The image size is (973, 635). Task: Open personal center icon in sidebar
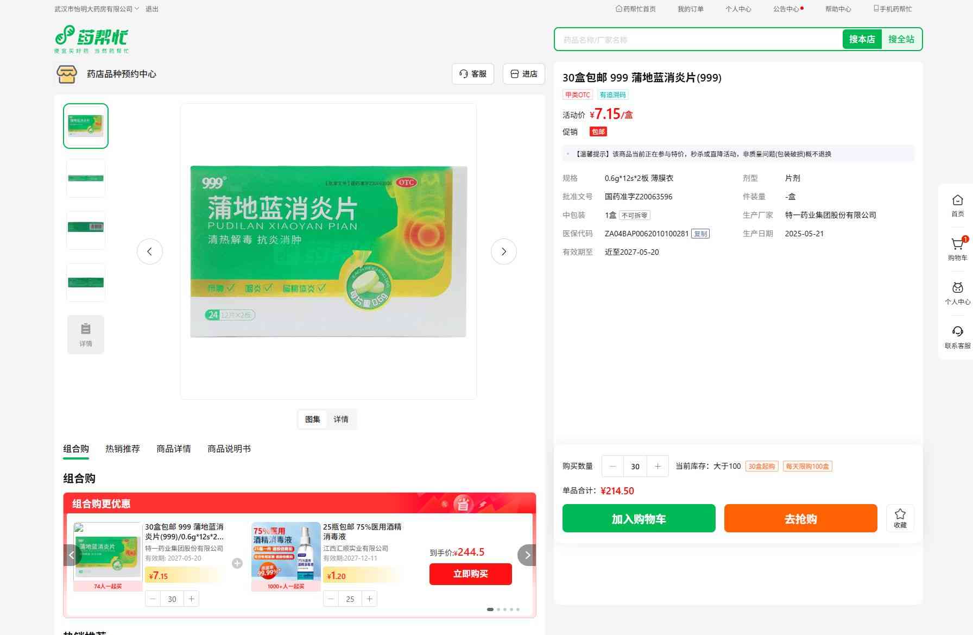[x=957, y=288]
